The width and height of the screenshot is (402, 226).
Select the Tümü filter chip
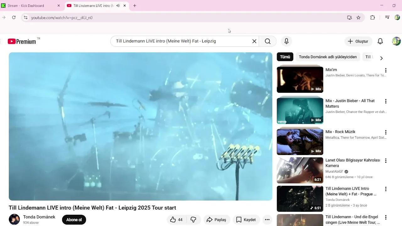(x=285, y=57)
